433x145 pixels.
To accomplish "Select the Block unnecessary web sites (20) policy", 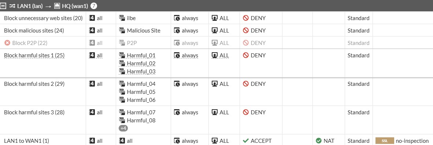I will (43, 18).
